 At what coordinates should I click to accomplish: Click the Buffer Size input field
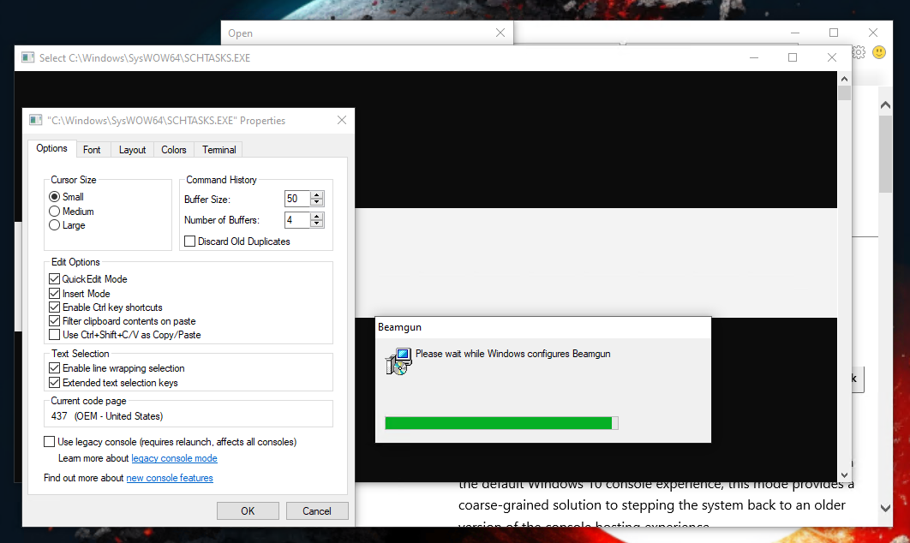(x=296, y=199)
